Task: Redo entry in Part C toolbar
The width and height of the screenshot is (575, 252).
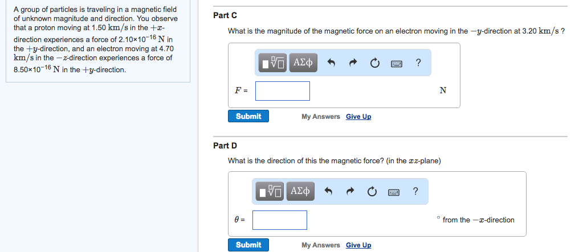Action: 352,63
